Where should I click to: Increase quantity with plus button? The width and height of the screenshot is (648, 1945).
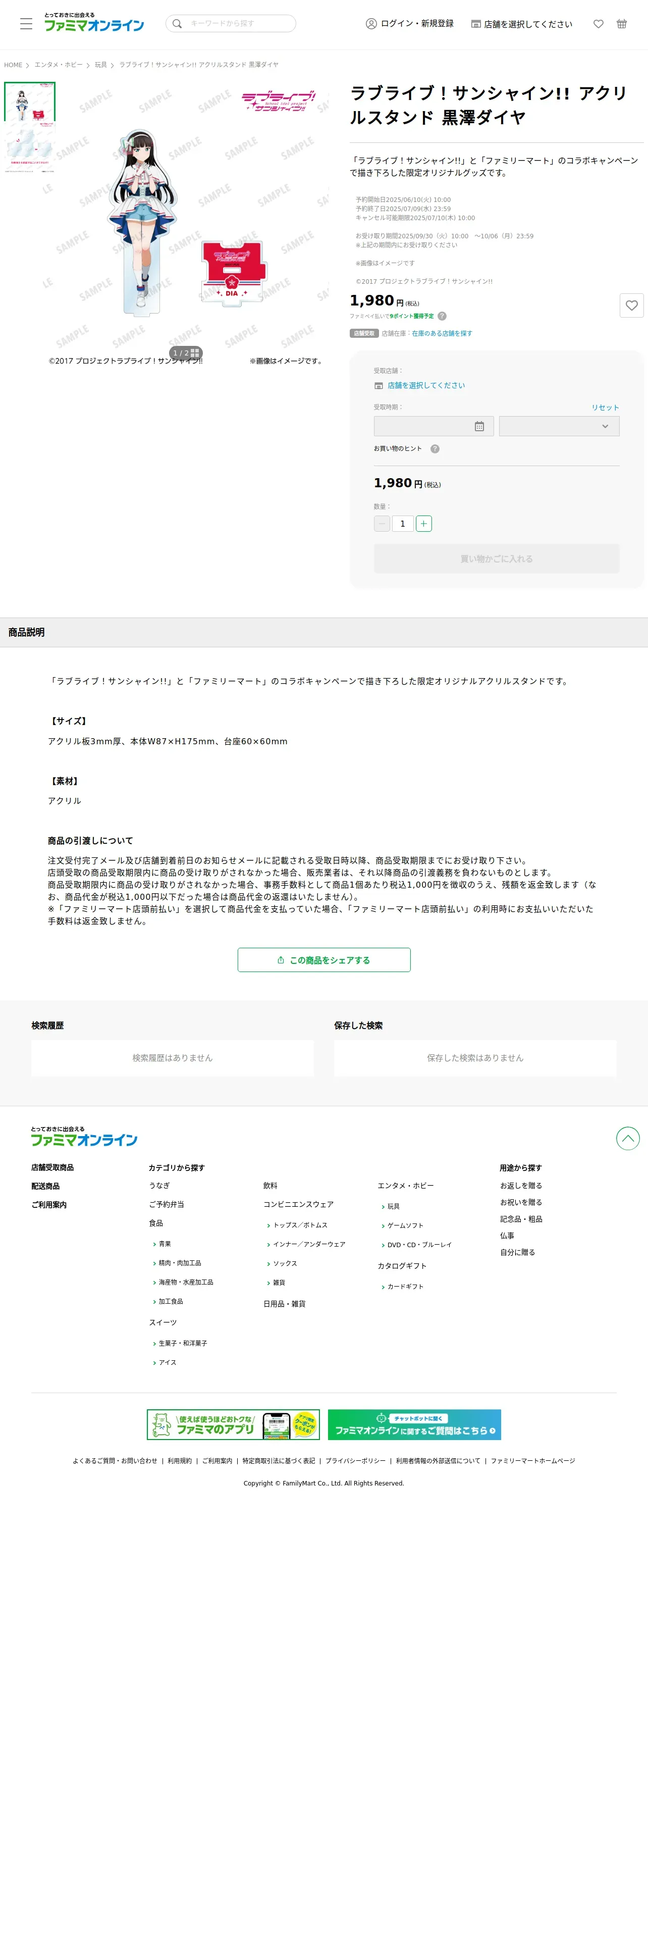(x=424, y=523)
